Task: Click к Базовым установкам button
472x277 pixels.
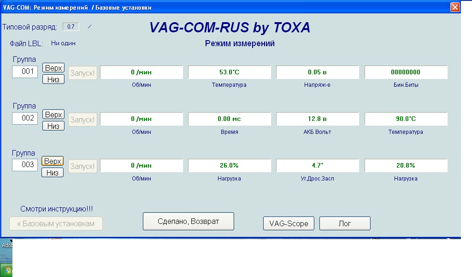Action: click(x=56, y=223)
